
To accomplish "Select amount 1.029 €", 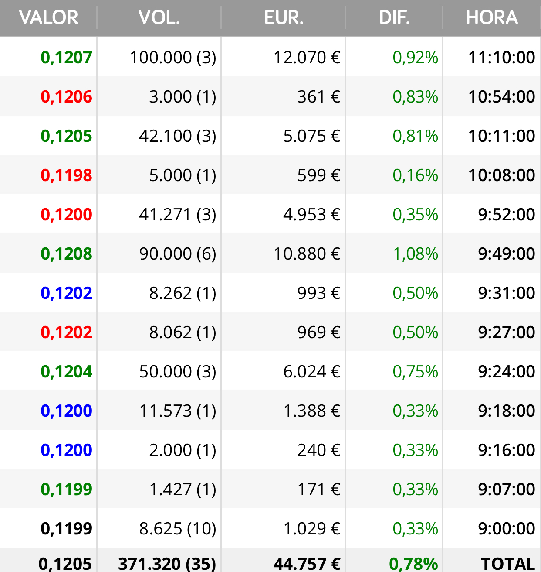I will click(311, 529).
